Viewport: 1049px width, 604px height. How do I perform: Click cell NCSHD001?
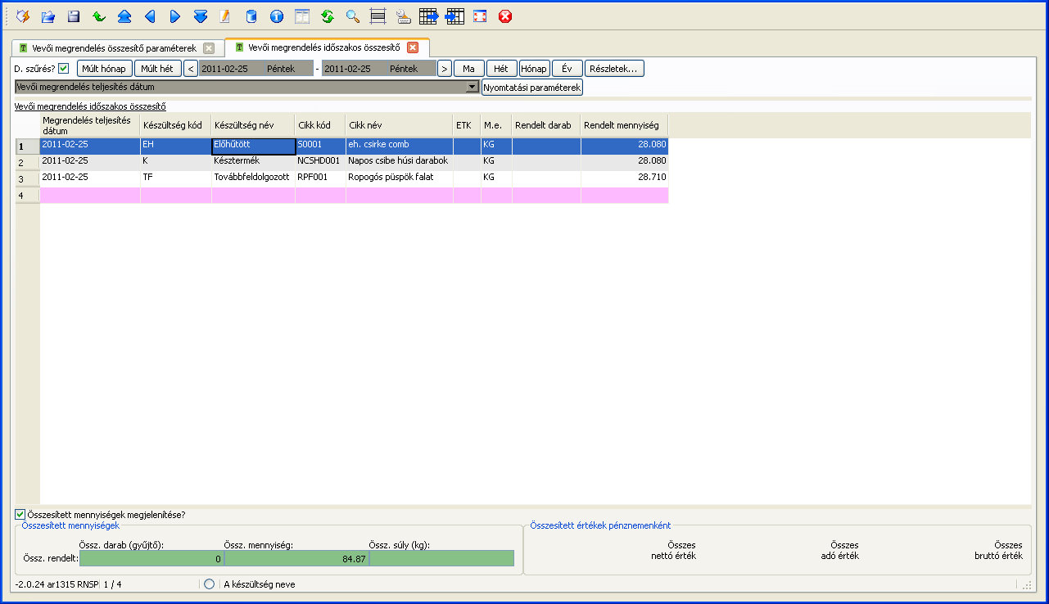click(320, 162)
